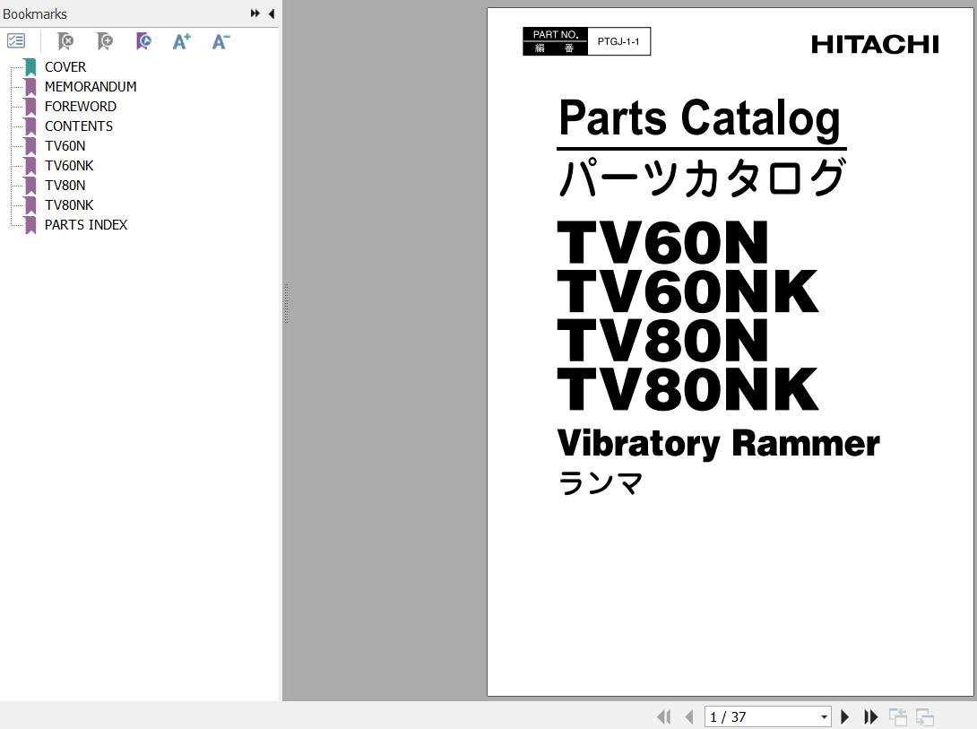Open the TV80NK bookmark
Viewport: 977px width, 729px height.
pyautogui.click(x=69, y=205)
